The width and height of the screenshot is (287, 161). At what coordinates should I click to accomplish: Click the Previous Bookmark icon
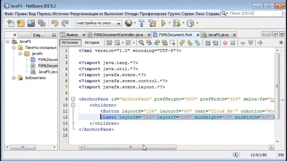click(182, 43)
